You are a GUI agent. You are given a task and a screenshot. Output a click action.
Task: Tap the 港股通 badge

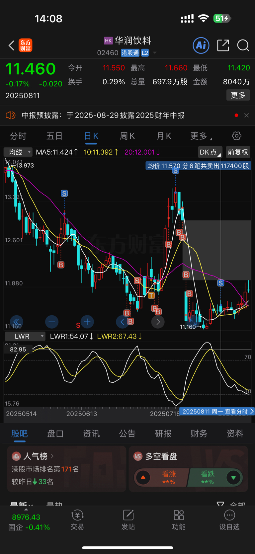tap(130, 53)
